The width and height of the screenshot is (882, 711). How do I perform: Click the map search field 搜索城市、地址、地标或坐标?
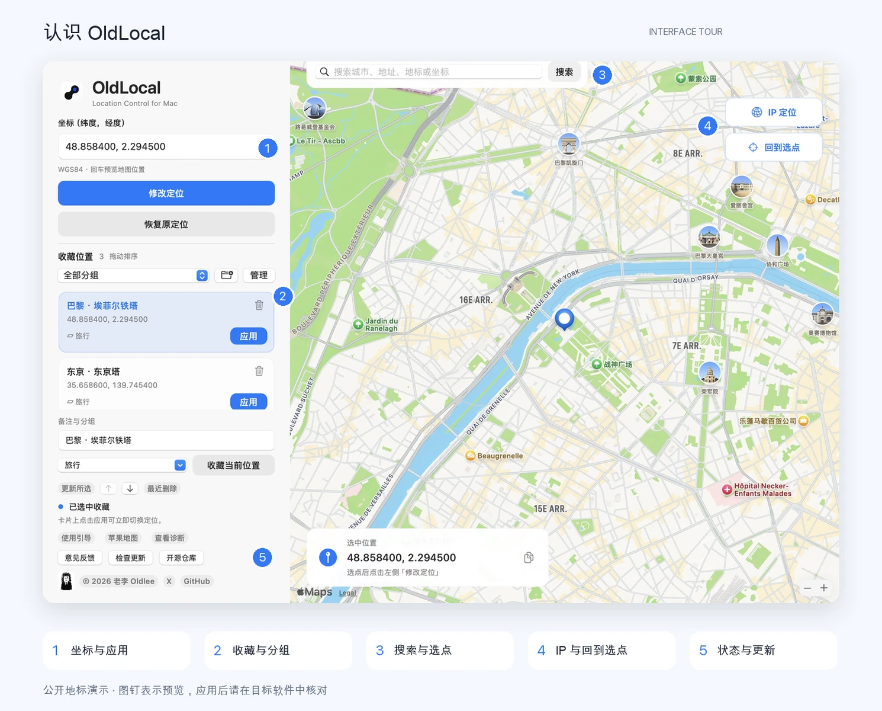tap(429, 72)
